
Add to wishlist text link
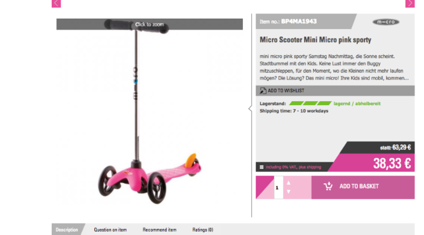coord(286,91)
